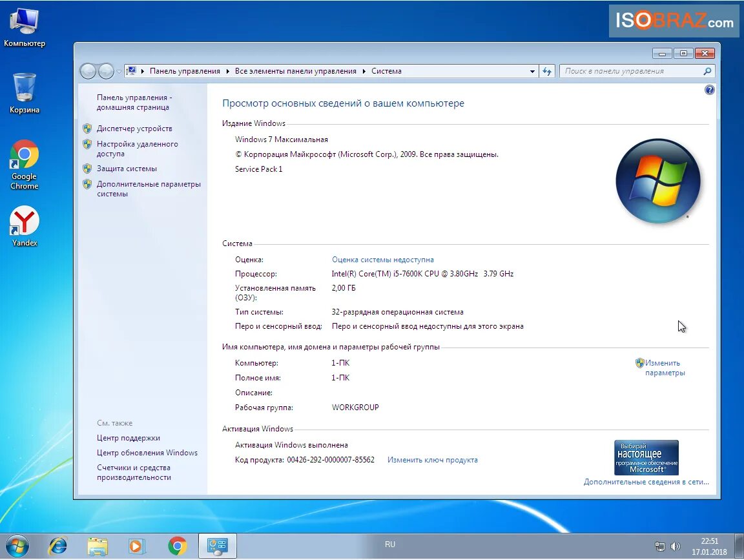
Task: Go to Все элементы панели управления breadcrumb
Action: pos(296,71)
